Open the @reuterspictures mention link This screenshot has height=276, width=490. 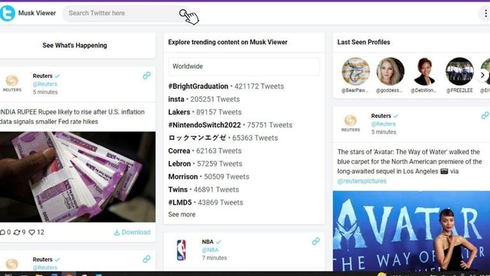(362, 181)
